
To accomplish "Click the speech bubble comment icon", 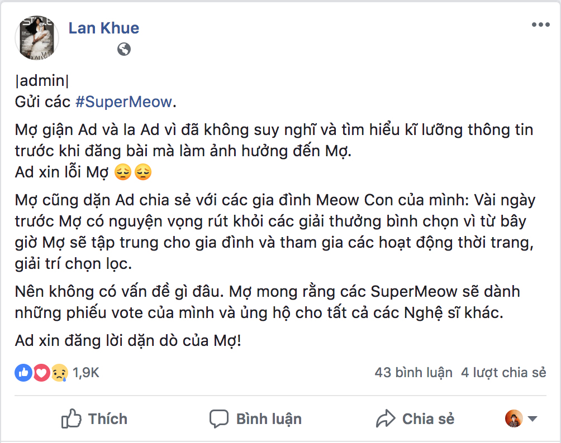I will pos(219,418).
